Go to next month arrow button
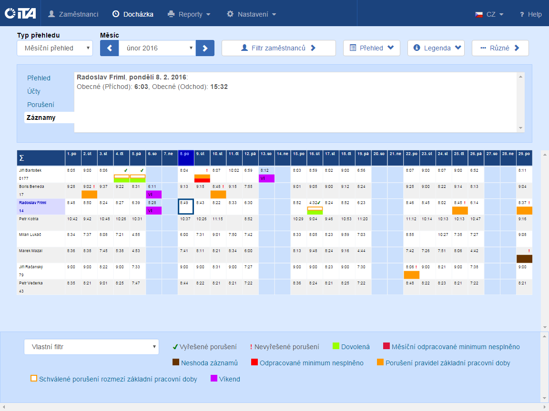Image resolution: width=549 pixels, height=411 pixels. (x=205, y=48)
